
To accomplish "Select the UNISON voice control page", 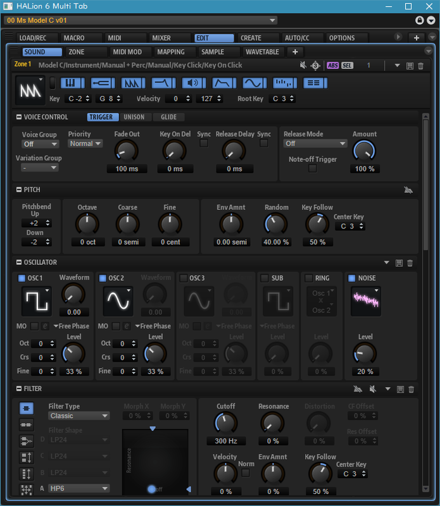I will [x=134, y=117].
